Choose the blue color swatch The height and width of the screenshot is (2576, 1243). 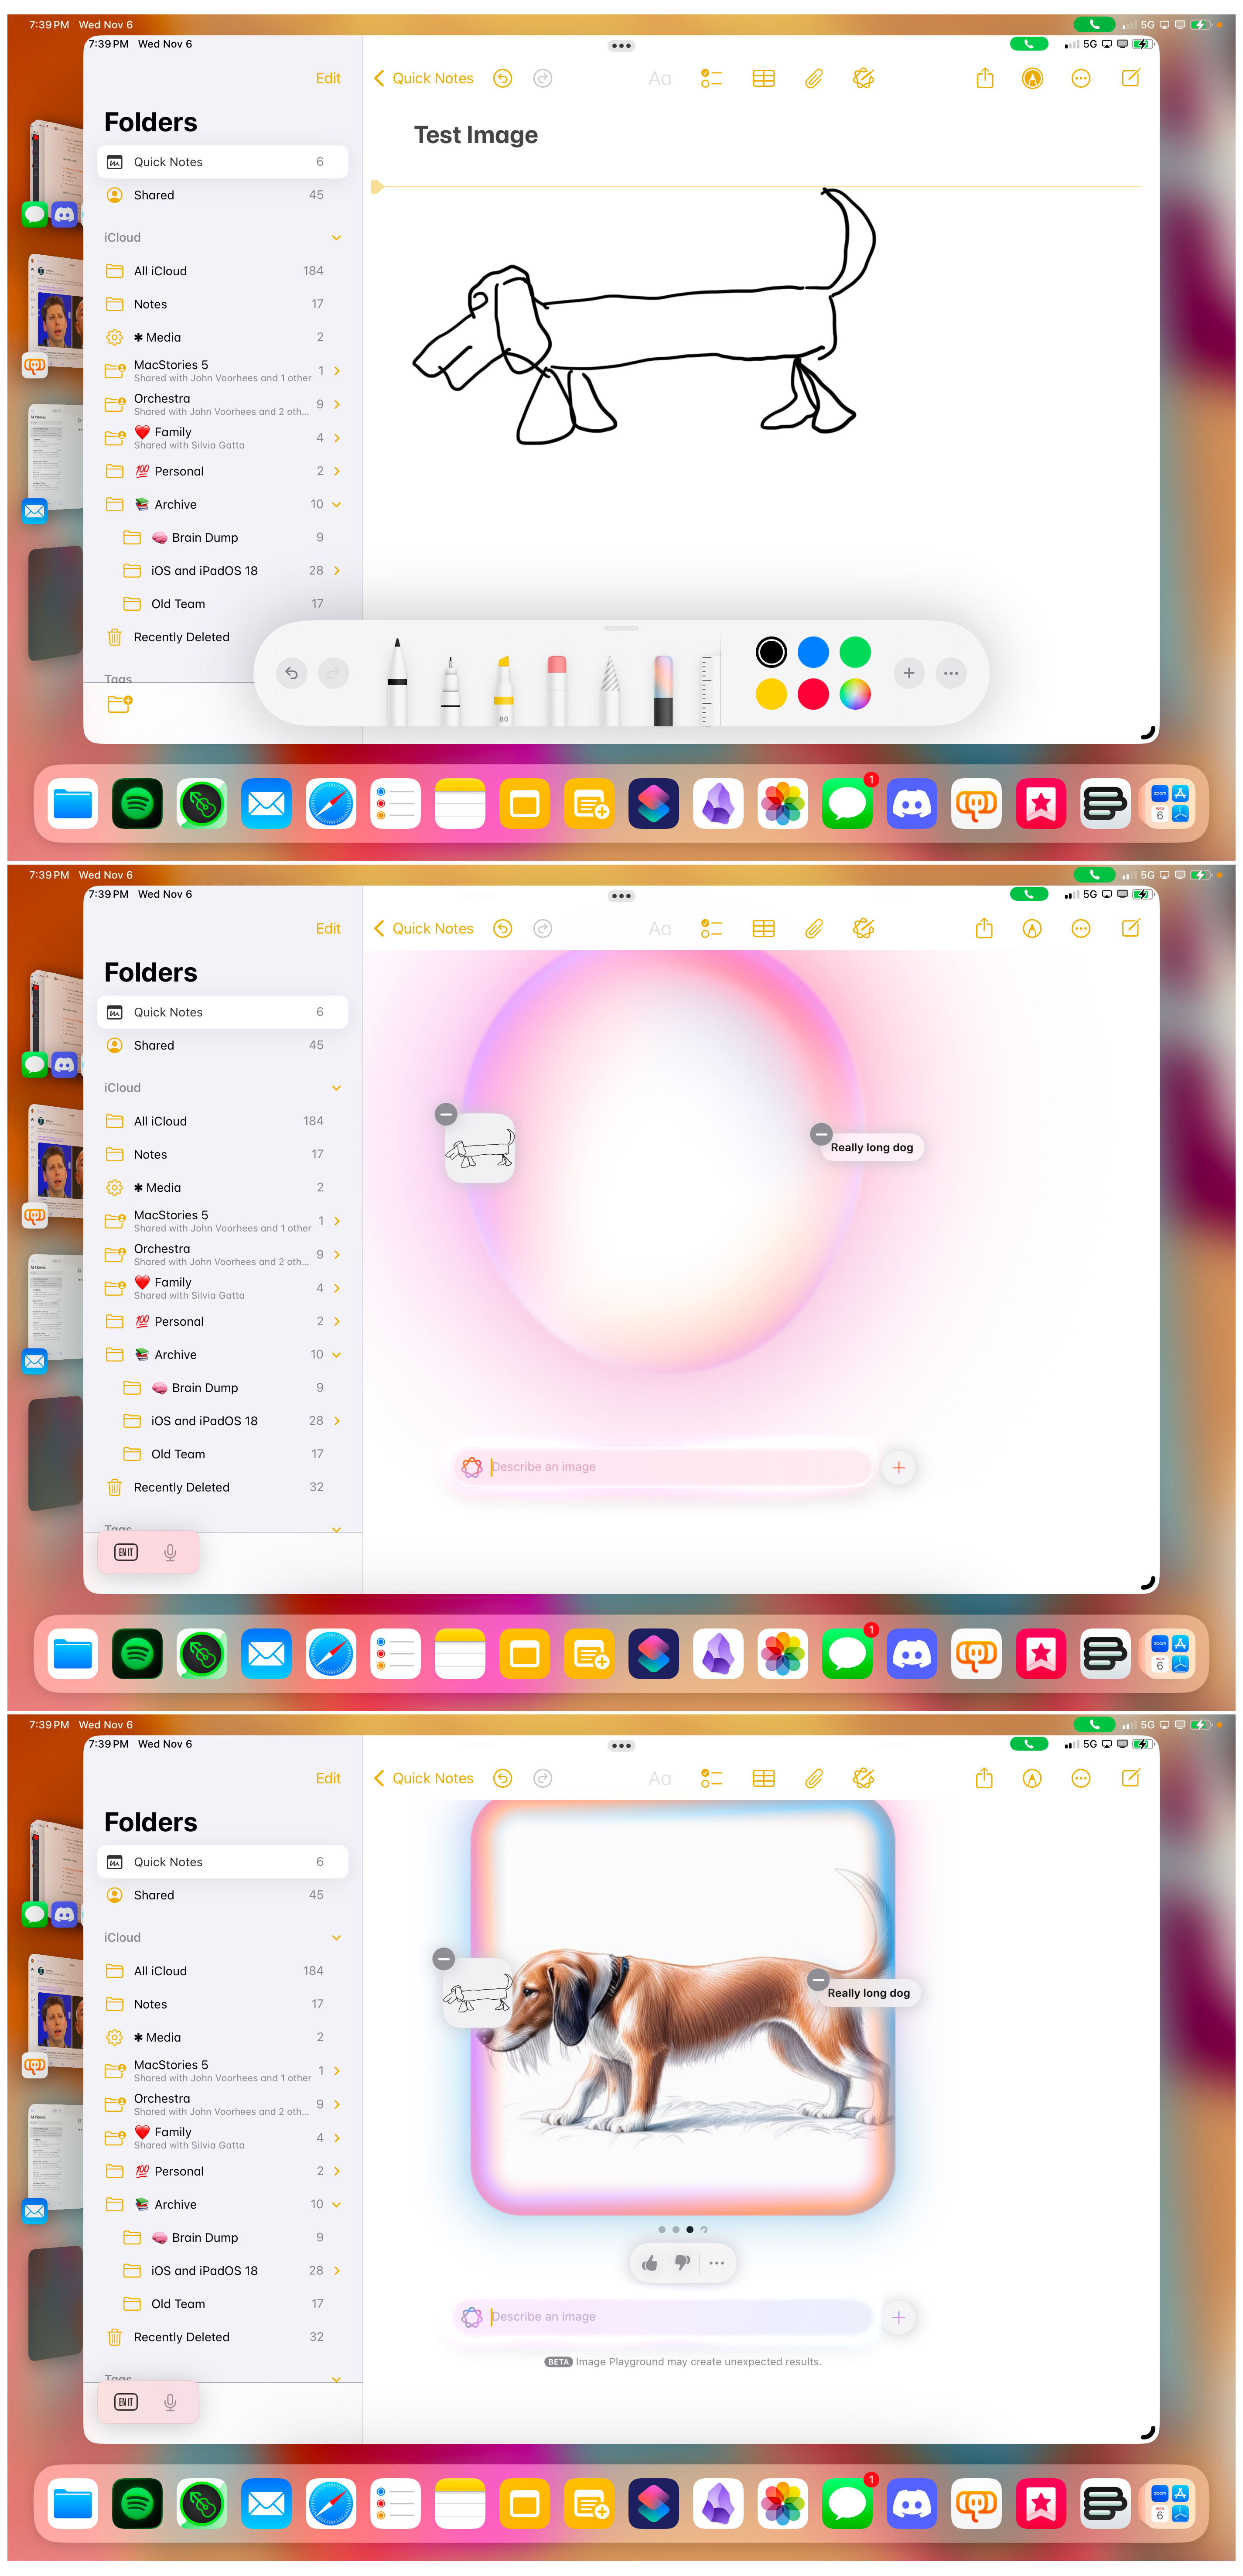(812, 652)
